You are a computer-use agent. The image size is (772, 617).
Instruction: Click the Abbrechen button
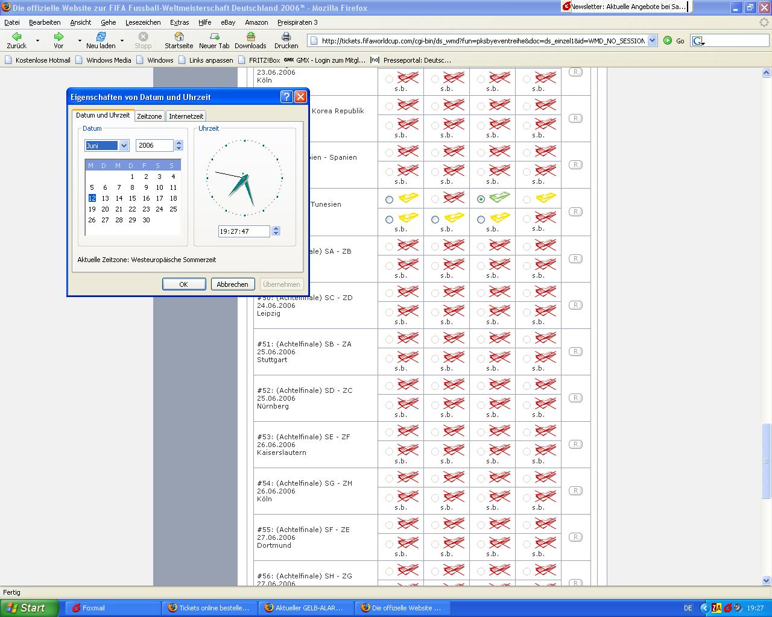tap(232, 284)
